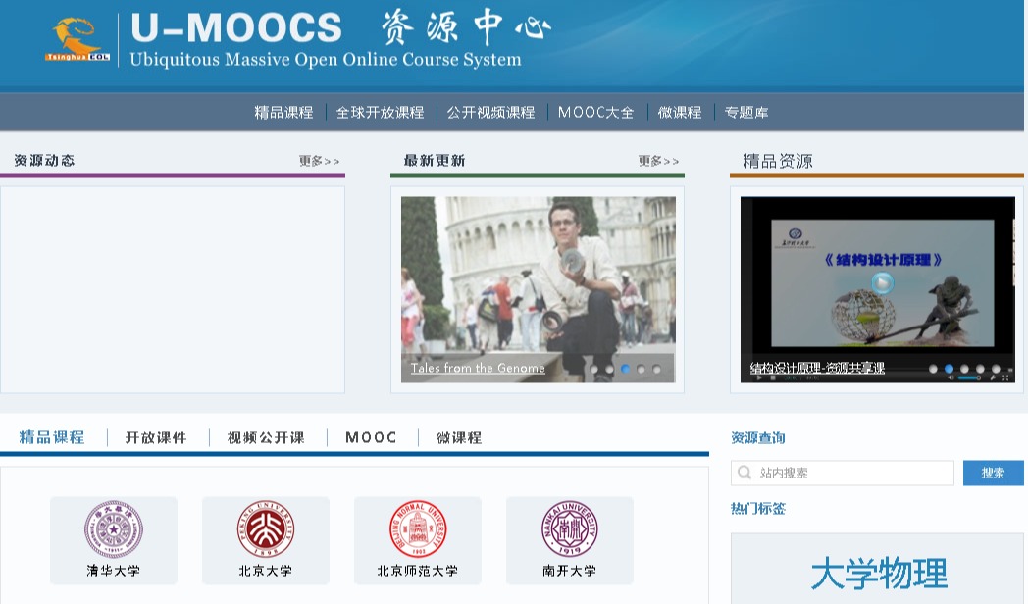Go to 全球开放课程 in the top menu
This screenshot has width=1028, height=604.
[x=380, y=113]
